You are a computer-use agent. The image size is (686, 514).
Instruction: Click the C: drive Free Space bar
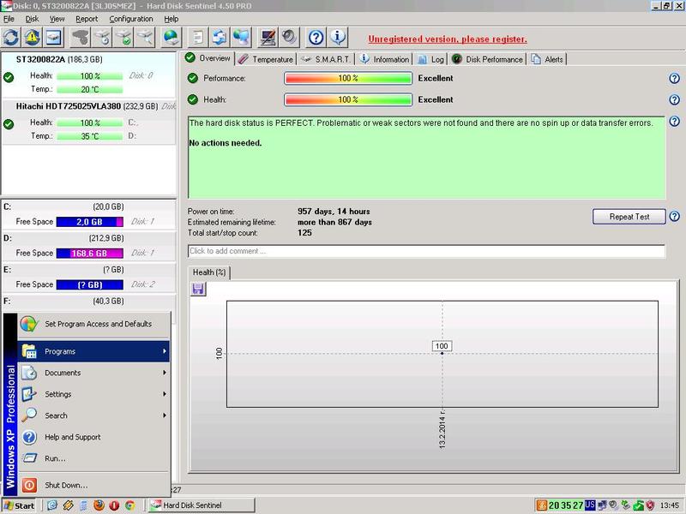click(x=90, y=222)
